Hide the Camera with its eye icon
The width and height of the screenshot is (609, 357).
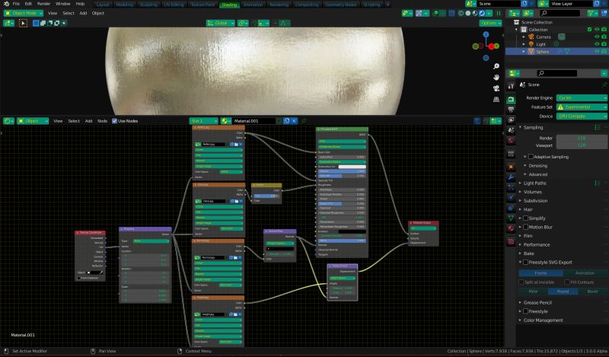[x=597, y=37]
